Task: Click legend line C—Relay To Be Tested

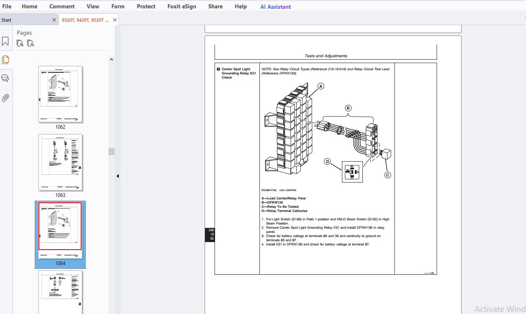Action: (x=280, y=207)
